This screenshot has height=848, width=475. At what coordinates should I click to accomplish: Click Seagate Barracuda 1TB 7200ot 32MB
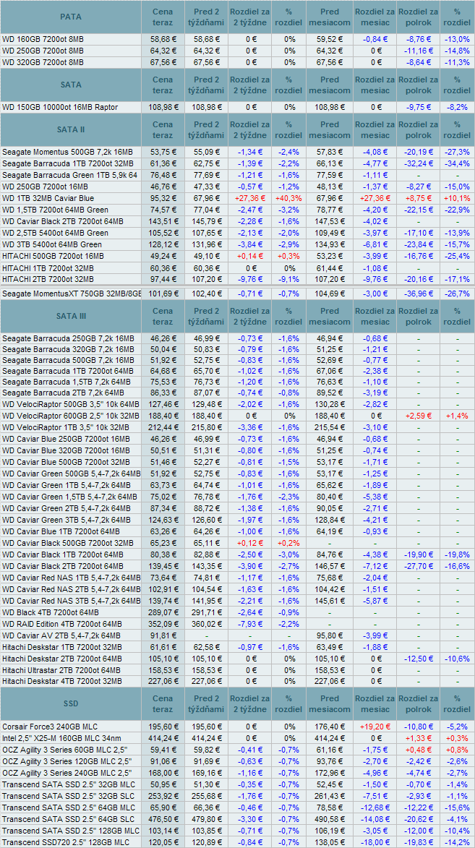pos(68,164)
